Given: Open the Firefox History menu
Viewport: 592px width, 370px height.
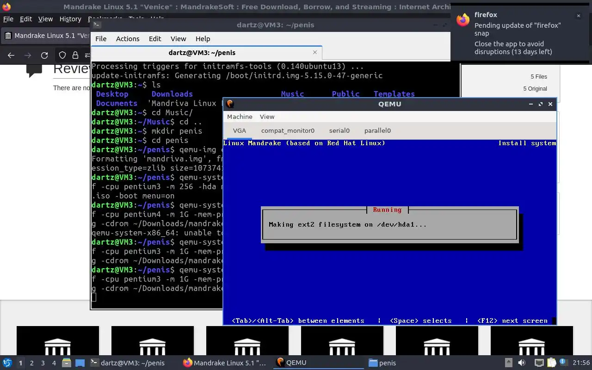Looking at the screenshot, I should (70, 19).
